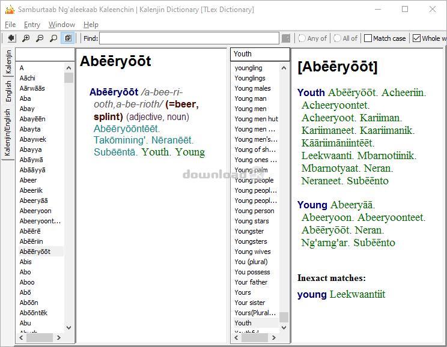Select 'Young person' in the English list

coord(254,211)
